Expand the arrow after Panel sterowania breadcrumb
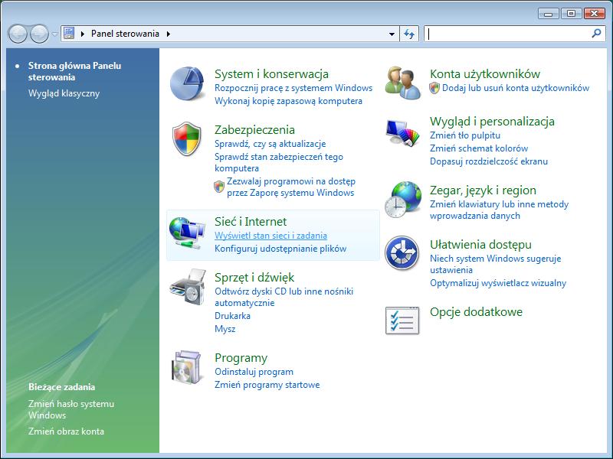 tap(168, 34)
